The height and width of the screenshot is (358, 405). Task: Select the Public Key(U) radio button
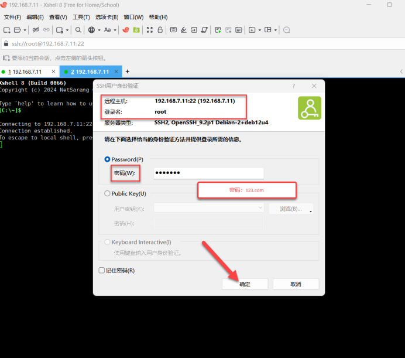click(x=107, y=193)
